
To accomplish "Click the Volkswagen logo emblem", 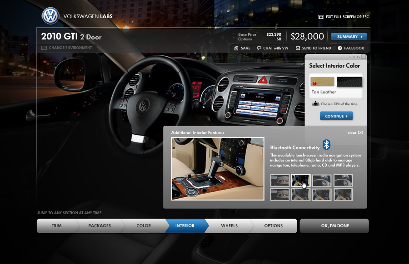I will (x=50, y=15).
